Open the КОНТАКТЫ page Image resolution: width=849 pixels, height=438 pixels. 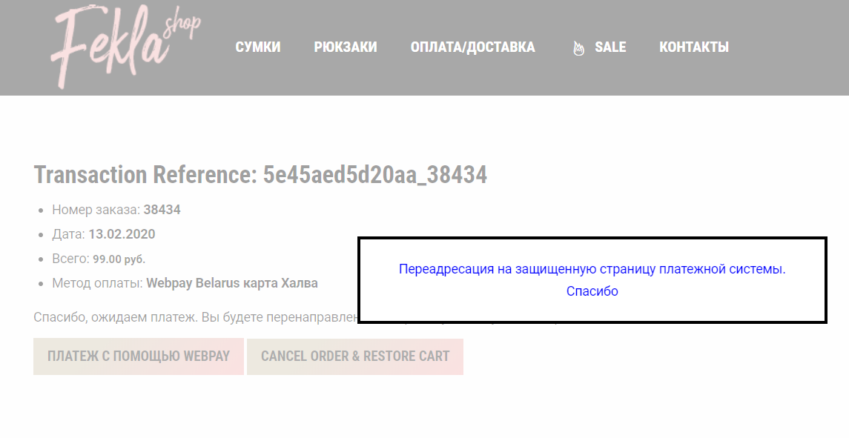click(693, 47)
